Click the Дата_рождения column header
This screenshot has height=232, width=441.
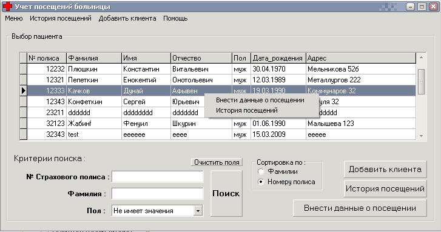[x=278, y=58]
